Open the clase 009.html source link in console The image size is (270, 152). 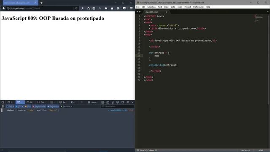coord(121,110)
